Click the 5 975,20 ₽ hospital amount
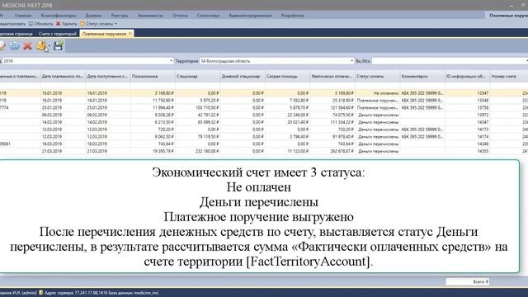 pos(209,101)
